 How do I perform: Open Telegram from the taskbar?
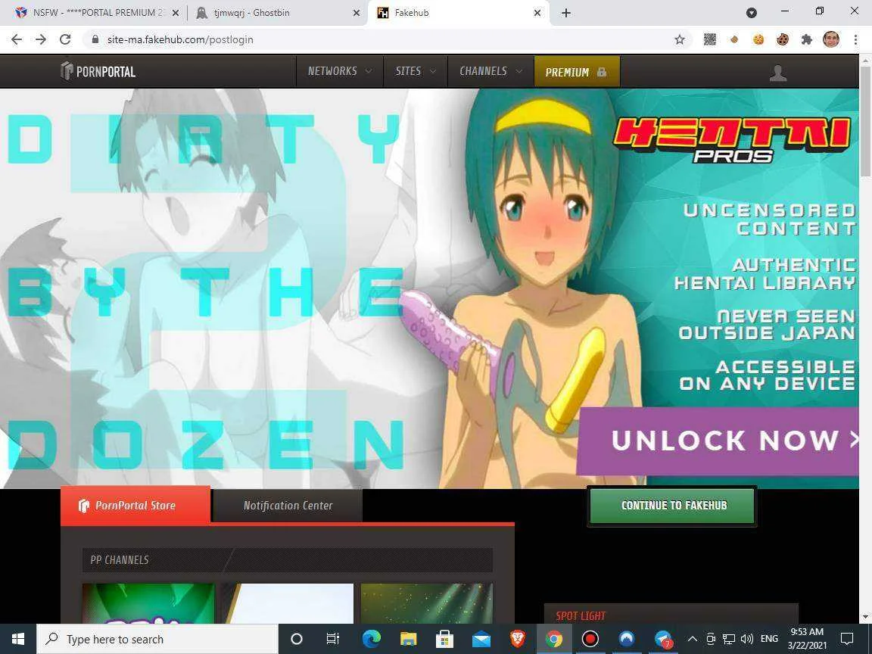[x=663, y=639]
